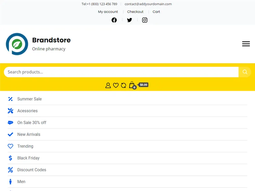This screenshot has height=191, width=255.
Task: Open the Twitter social icon
Action: 129,20
